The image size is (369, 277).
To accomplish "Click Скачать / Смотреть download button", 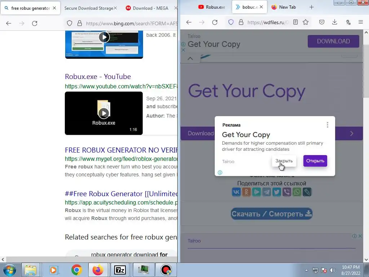I will 272,214.
